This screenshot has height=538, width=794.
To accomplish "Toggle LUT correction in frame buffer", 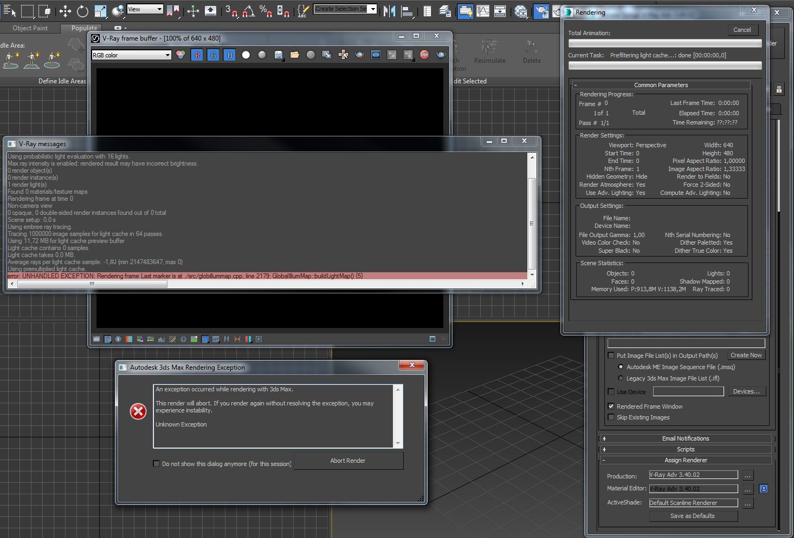I will pyautogui.click(x=216, y=339).
